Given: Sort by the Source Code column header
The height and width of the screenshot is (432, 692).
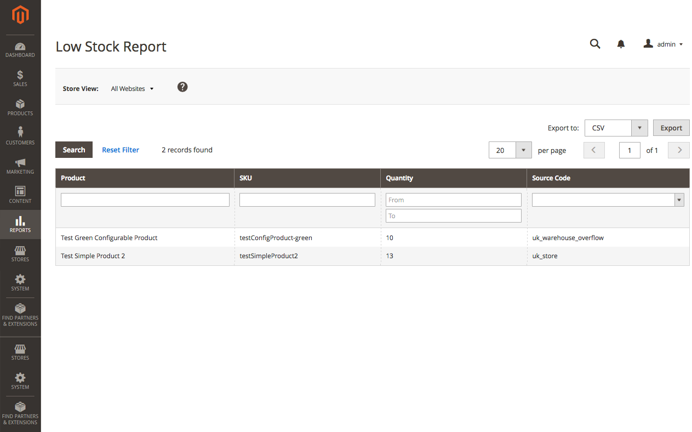Looking at the screenshot, I should tap(608, 178).
